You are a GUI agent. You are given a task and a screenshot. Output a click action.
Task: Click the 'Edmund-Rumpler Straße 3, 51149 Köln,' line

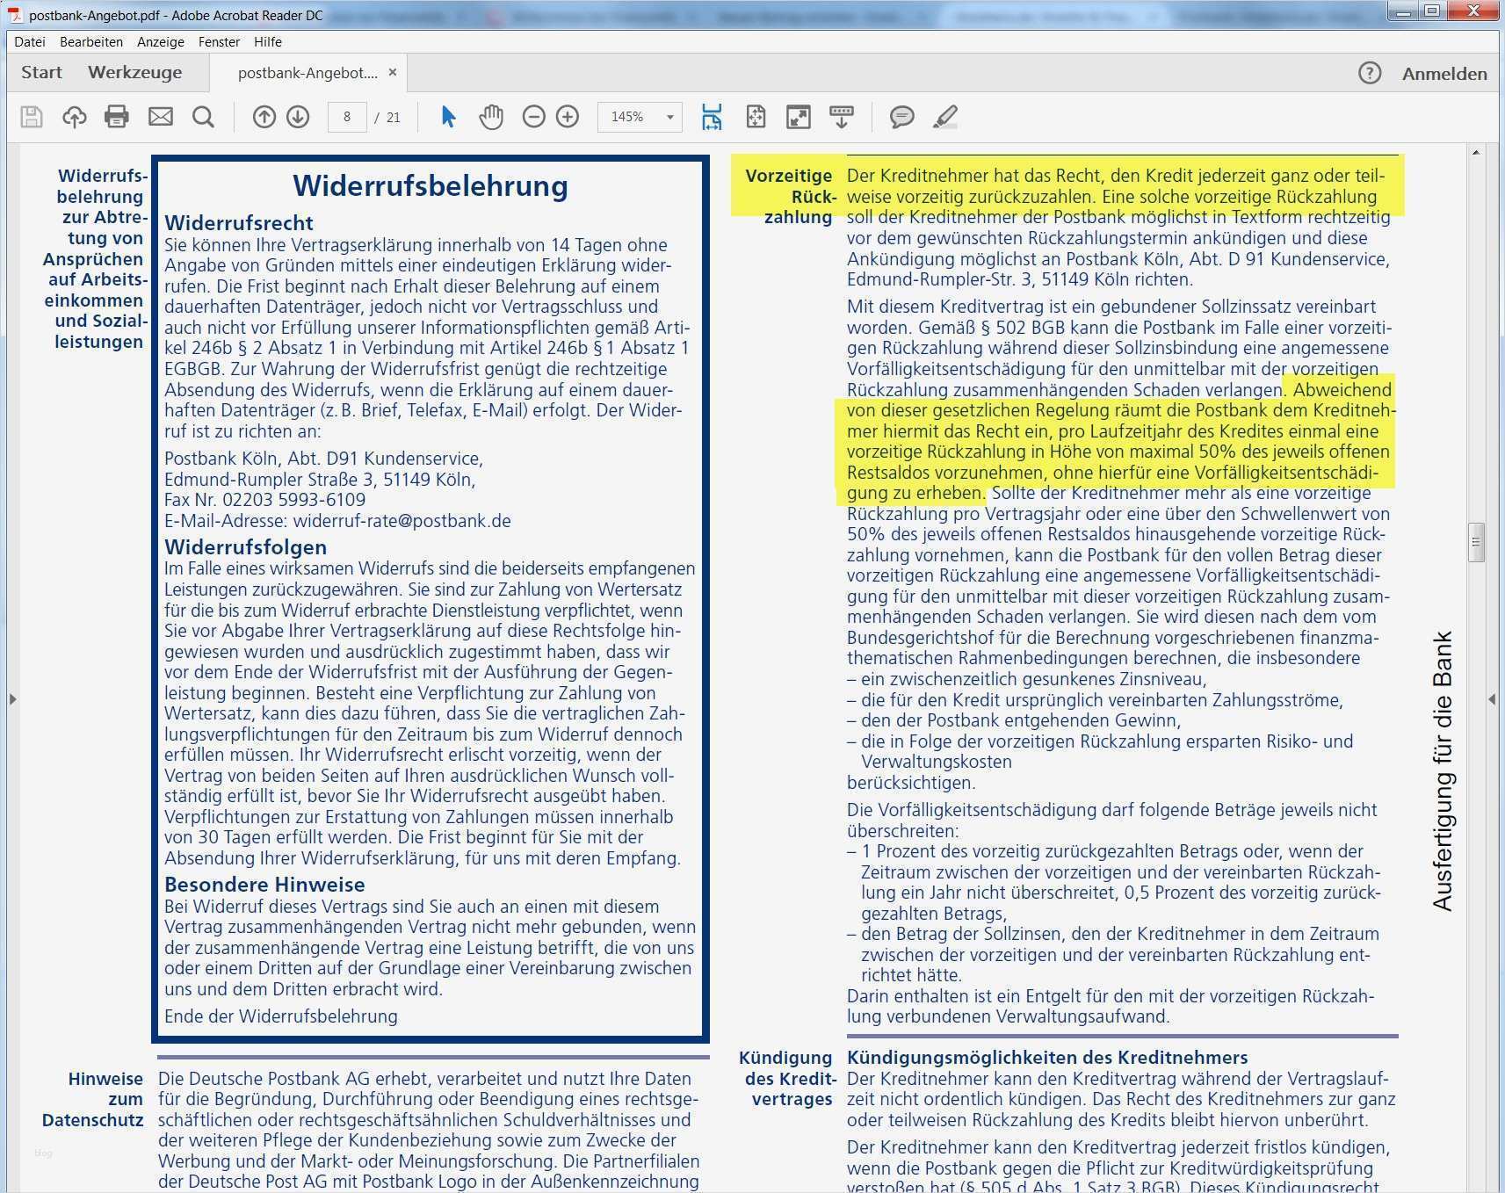[320, 480]
